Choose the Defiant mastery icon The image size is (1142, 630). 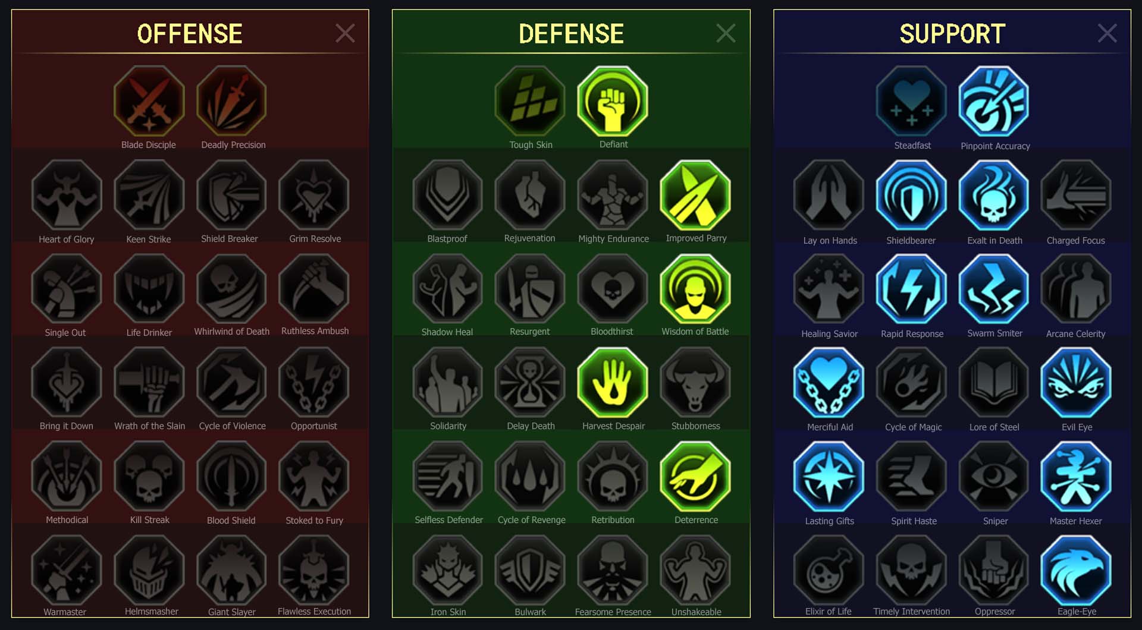coord(613,101)
